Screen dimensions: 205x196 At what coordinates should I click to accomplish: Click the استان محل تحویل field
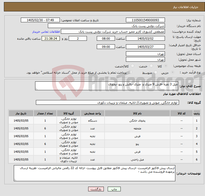(145, 54)
